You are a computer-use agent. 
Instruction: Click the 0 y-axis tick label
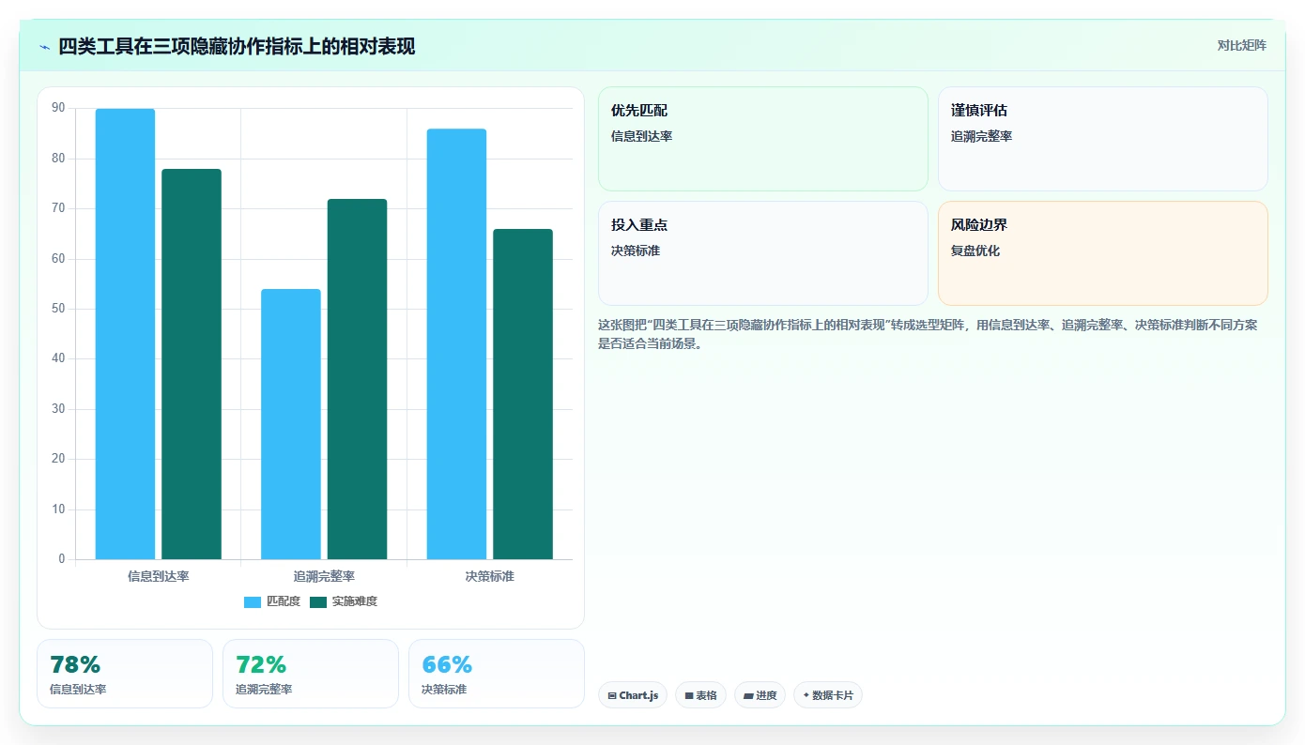coord(62,559)
